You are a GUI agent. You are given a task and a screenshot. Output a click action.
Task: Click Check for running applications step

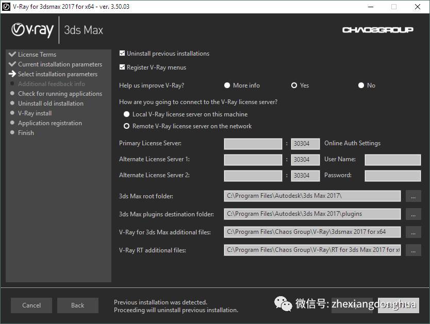60,94
